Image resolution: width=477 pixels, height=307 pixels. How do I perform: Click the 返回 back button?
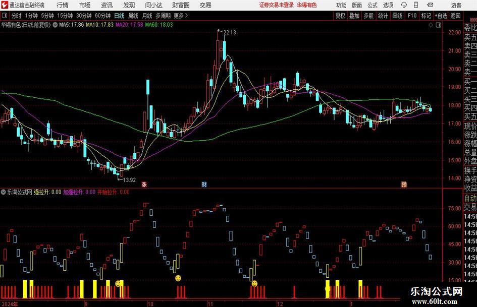pos(455,16)
